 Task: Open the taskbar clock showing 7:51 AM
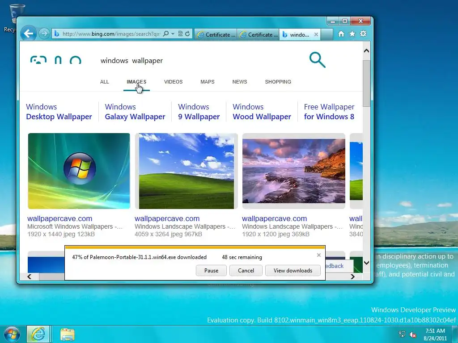(x=435, y=335)
